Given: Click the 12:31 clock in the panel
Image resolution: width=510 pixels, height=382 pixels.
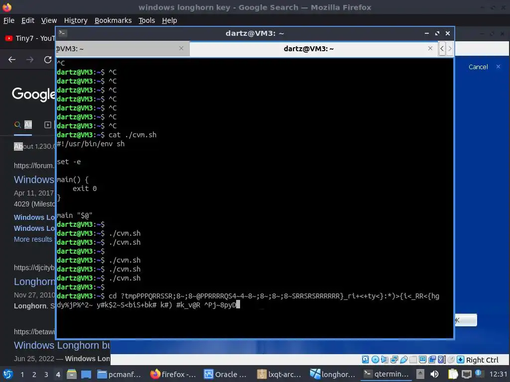Looking at the screenshot, I should tap(498, 374).
